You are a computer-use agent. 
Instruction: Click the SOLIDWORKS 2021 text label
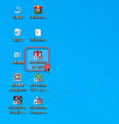[38, 65]
